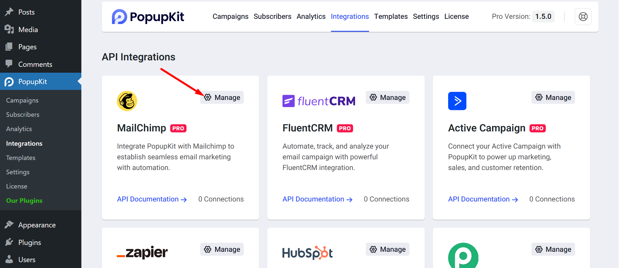Screen dimensions: 619x268
Task: Open License submenu item in sidebar
Action: click(17, 186)
